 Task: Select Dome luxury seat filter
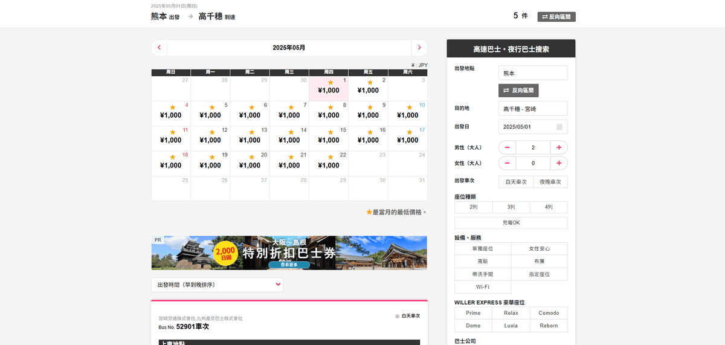(x=474, y=326)
